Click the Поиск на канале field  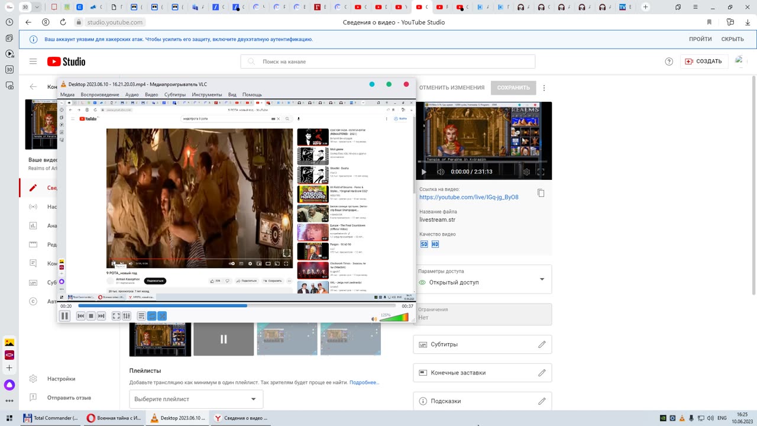(387, 62)
